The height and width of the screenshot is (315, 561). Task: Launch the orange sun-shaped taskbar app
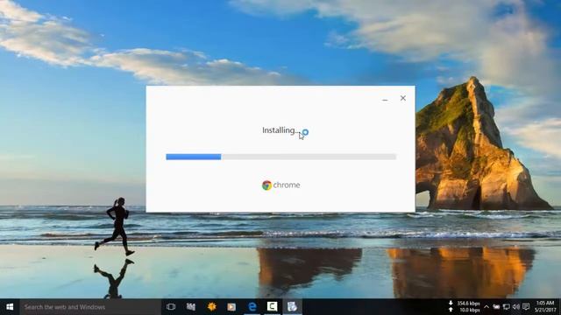pyautogui.click(x=211, y=307)
